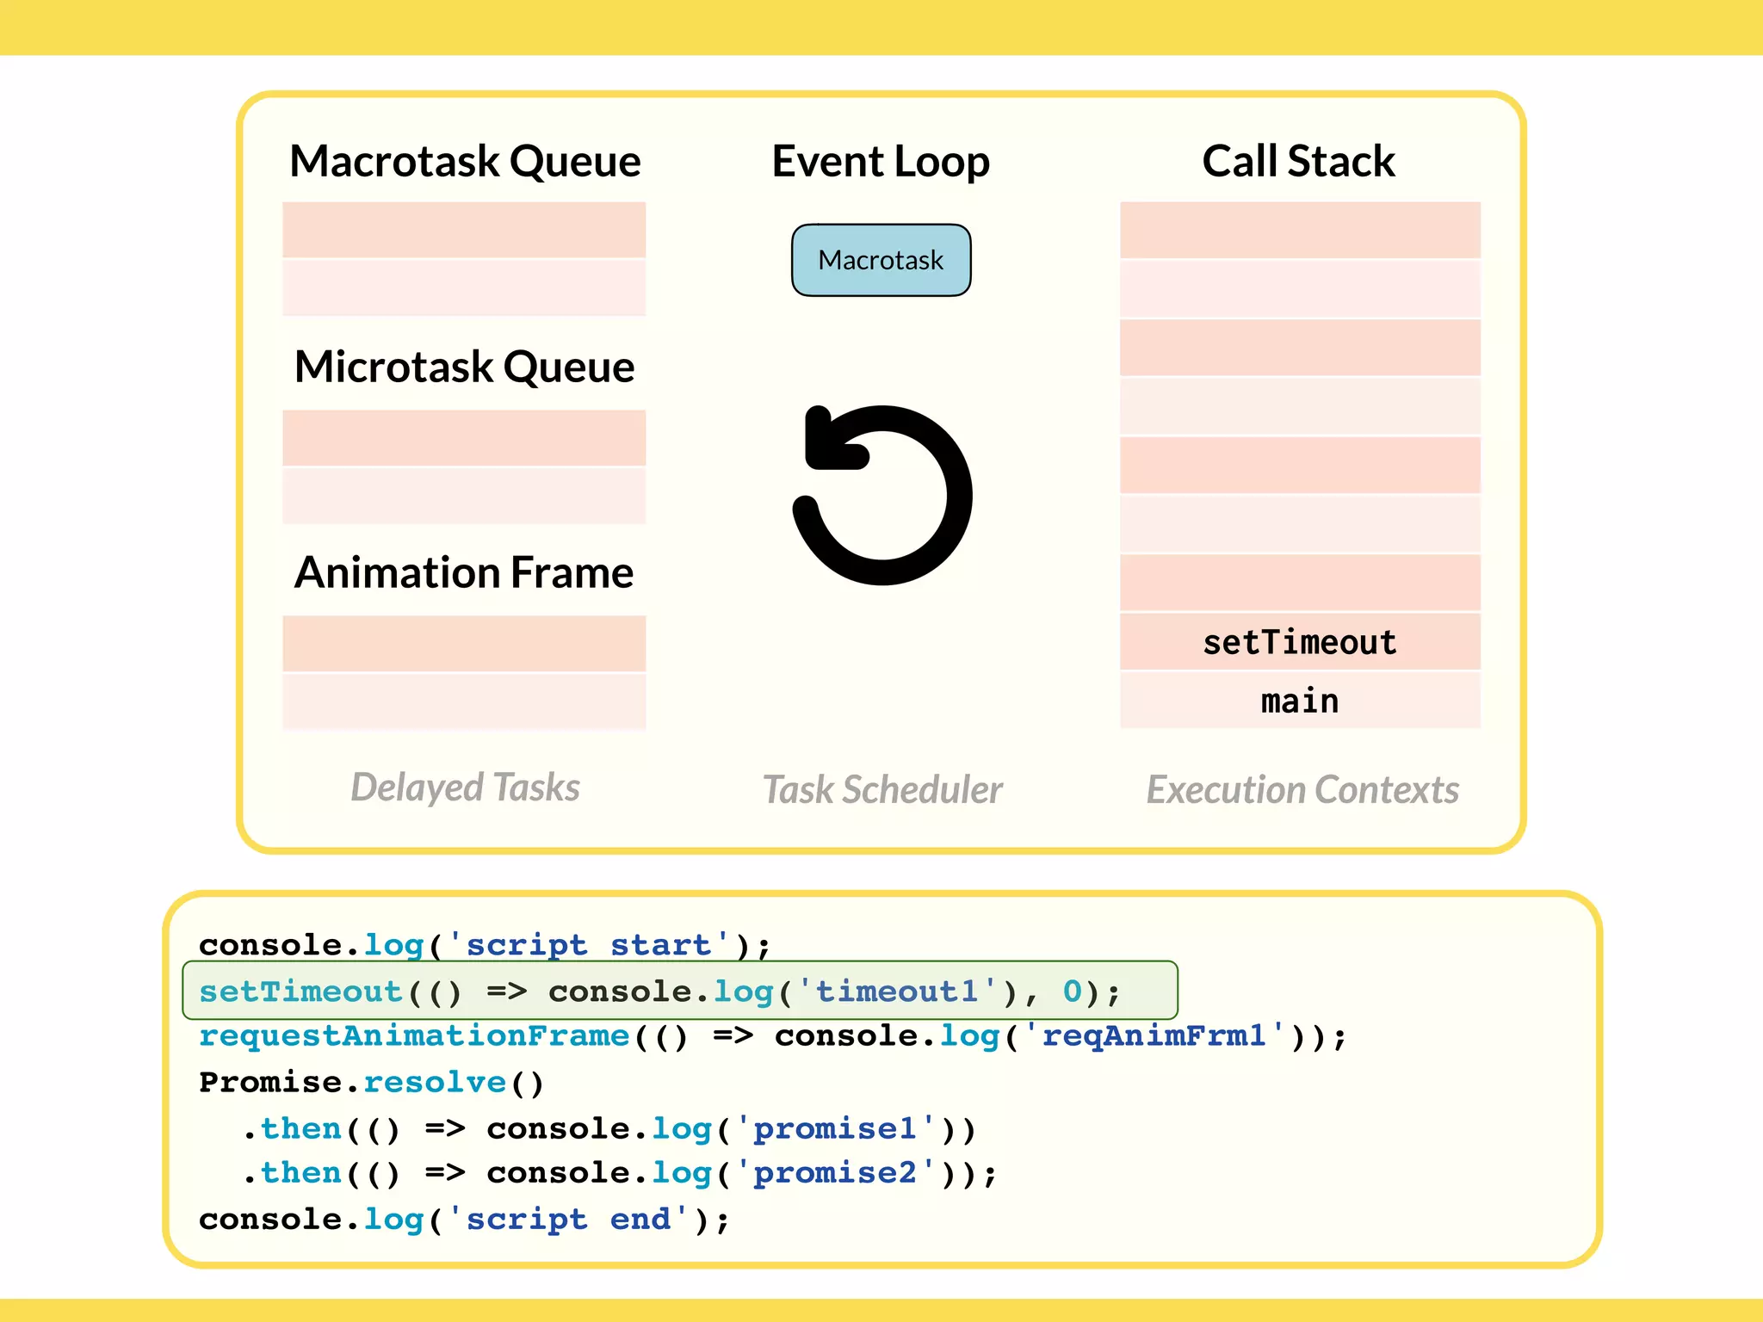Click the Event Loop title
The image size is (1763, 1322).
(881, 161)
